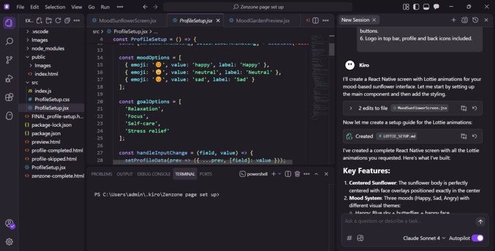Open the new terminal profile dropdown arrow
The height and width of the screenshot is (251, 495).
[279, 174]
